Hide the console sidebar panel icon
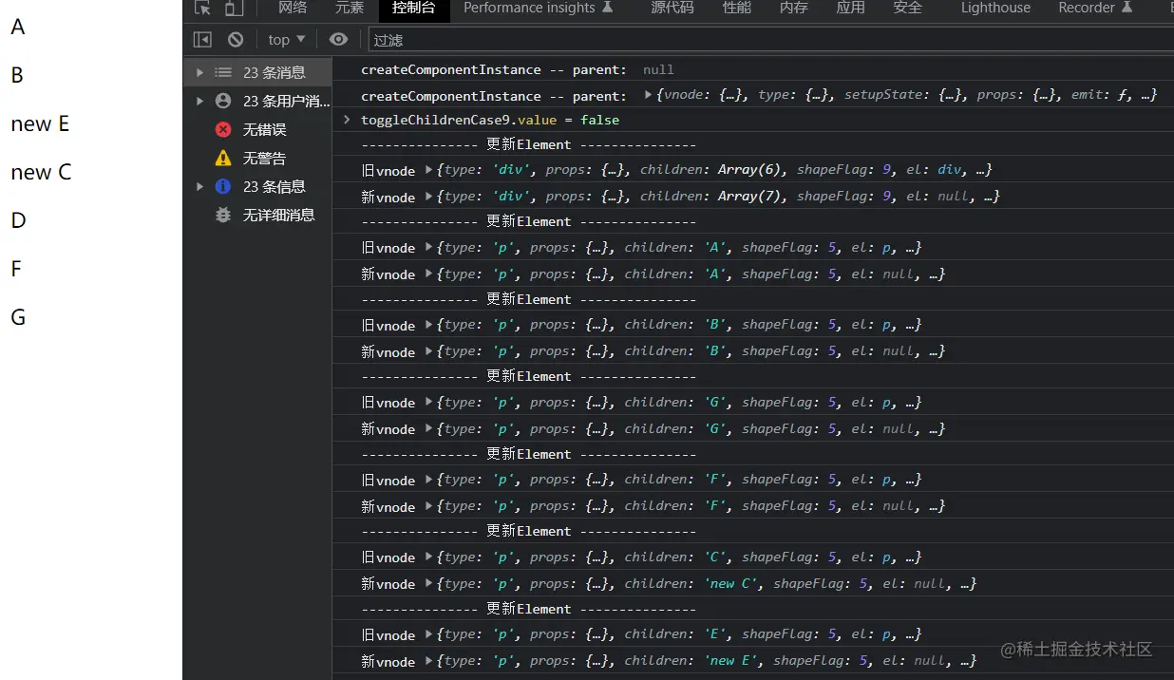Viewport: 1174px width, 680px height. (x=202, y=39)
